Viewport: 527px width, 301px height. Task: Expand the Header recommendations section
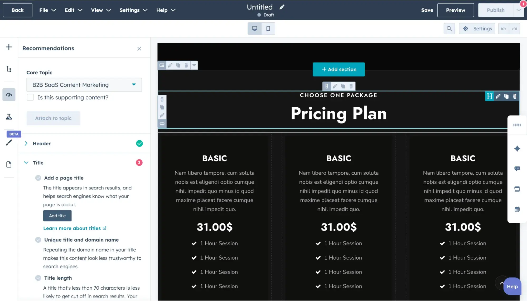(x=26, y=143)
